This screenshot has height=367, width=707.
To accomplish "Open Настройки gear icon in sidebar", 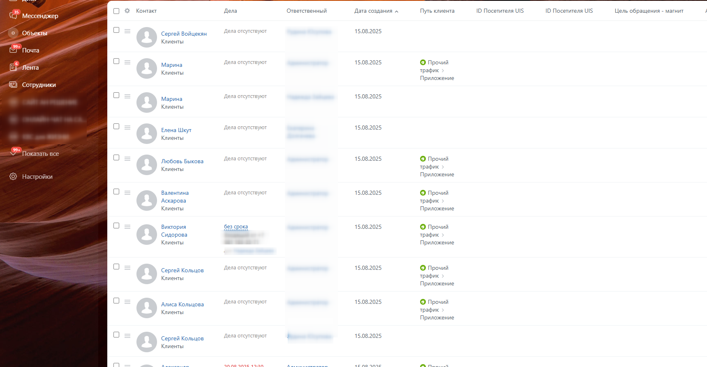I will pyautogui.click(x=13, y=176).
